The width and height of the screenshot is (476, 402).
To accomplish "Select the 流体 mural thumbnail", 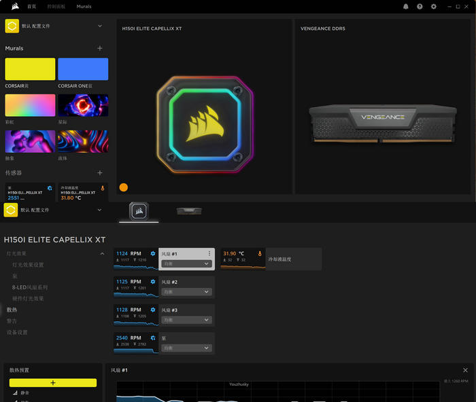I will pos(83,141).
